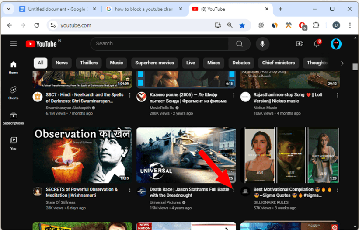Open the Swaminarayan Aksharpith channel avatar
The image size is (359, 230).
coord(38,97)
